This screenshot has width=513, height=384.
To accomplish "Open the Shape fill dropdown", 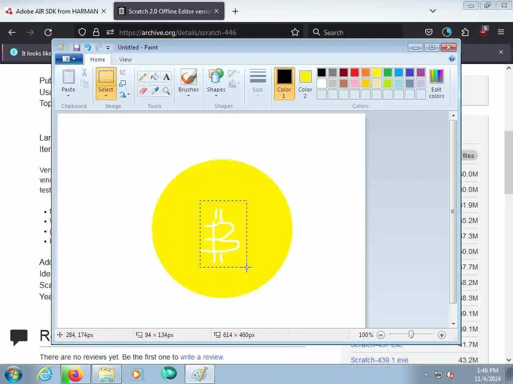I will 233,84.
